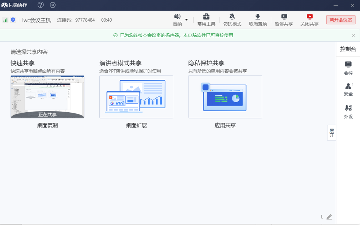
Task: Select the 桌面复制 sharing thumbnail
Action: click(x=47, y=97)
